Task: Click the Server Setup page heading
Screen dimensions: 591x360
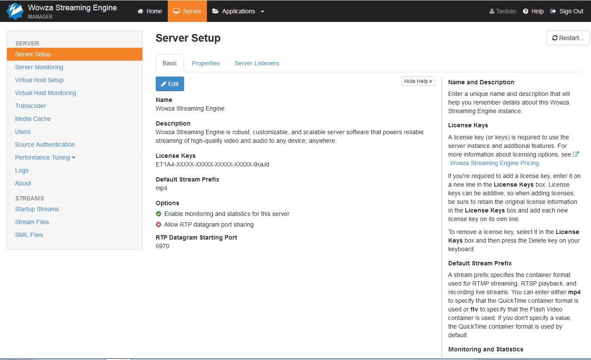Action: pyautogui.click(x=188, y=38)
